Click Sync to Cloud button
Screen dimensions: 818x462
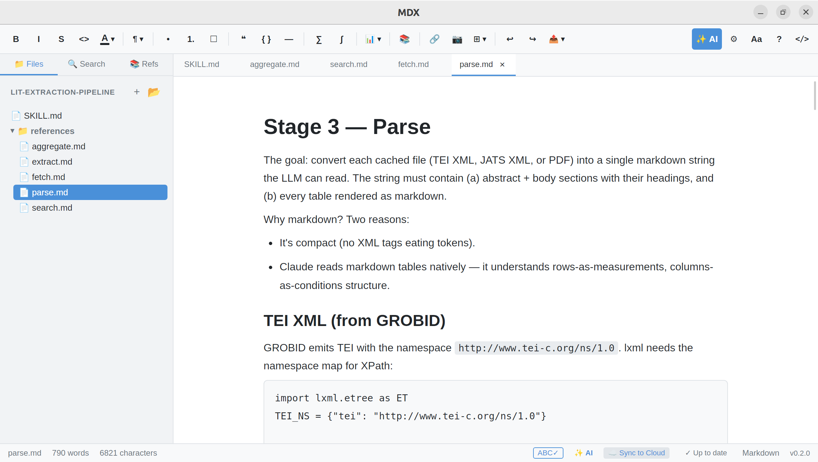(x=637, y=453)
